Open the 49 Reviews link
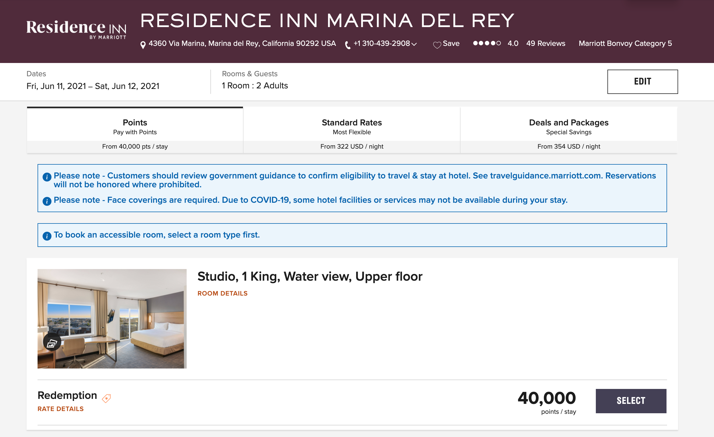Viewport: 714px width, 437px height. coord(545,43)
